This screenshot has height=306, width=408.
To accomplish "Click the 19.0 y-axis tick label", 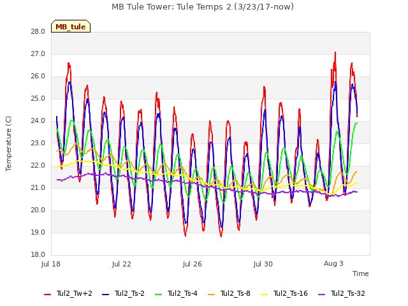I will pos(38,232).
